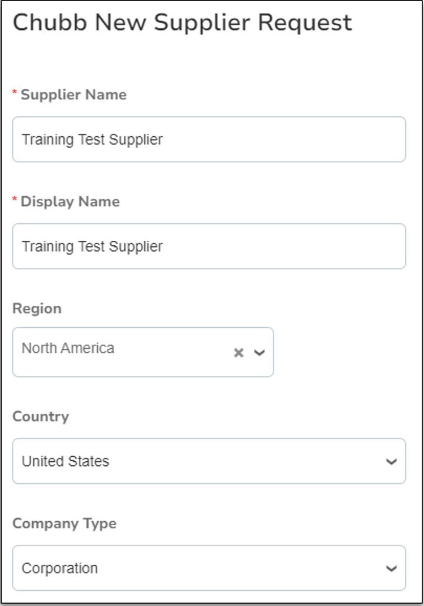
Task: Open the Company Type dropdown showing Corporation
Action: pos(209,568)
